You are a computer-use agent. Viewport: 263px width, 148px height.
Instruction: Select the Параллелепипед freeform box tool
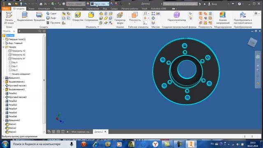[177, 16]
